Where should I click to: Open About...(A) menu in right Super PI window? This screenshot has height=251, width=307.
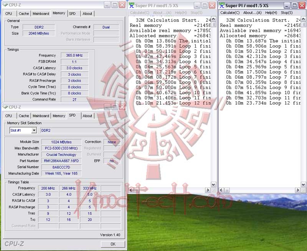tap(252, 13)
